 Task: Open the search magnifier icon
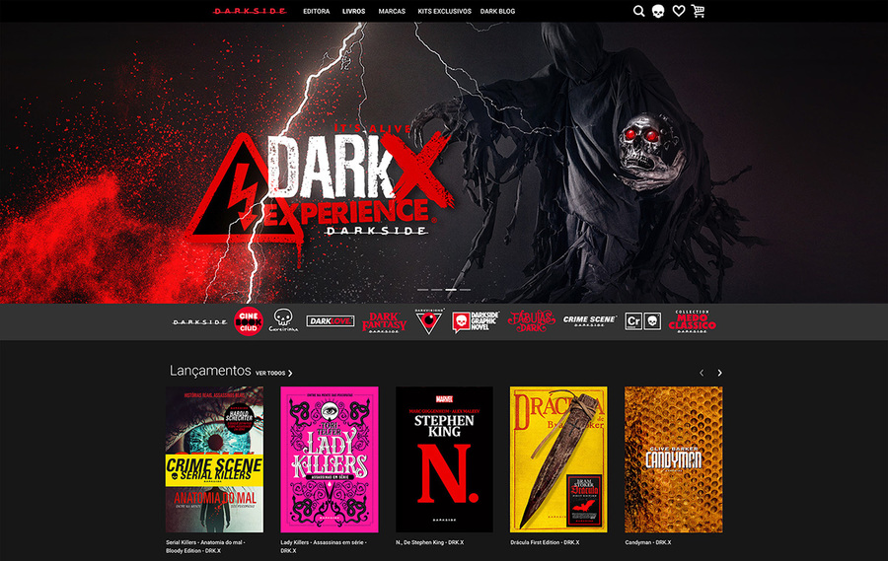pos(638,11)
